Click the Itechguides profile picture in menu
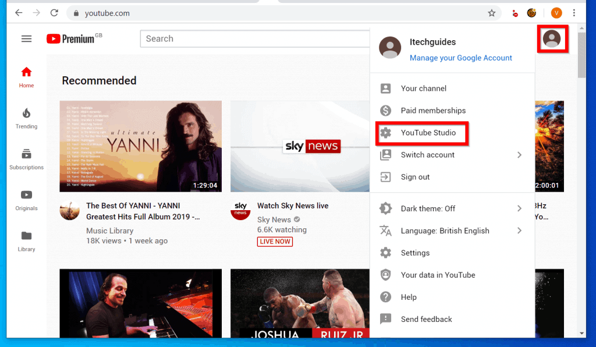 [390, 48]
